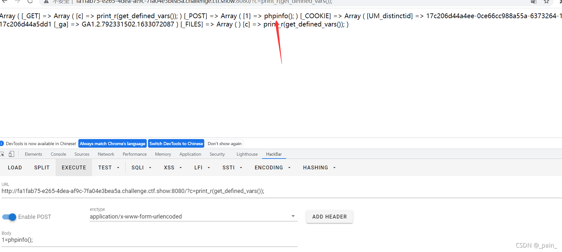Run the request with EXECUTE
Image resolution: width=562 pixels, height=252 pixels.
[74, 167]
